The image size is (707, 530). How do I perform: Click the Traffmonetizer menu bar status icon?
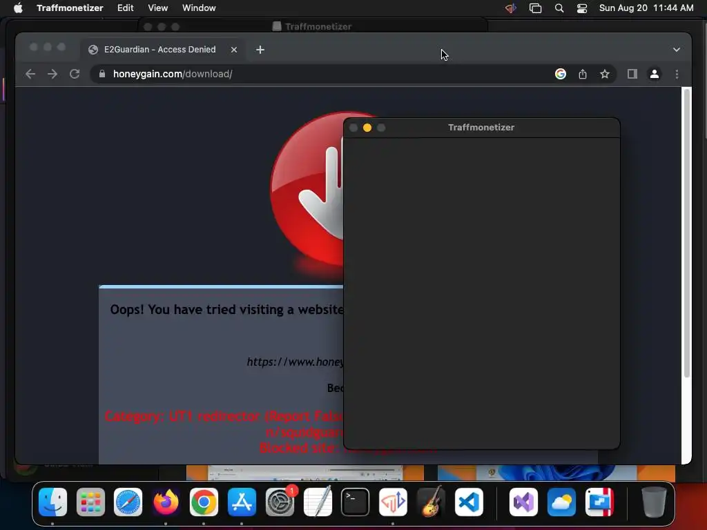tap(510, 8)
